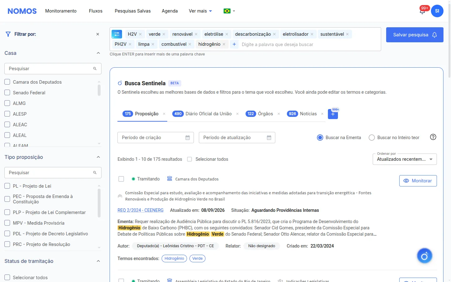This screenshot has height=282, width=451.
Task: Check the Senado Federal filter
Action: coord(7,93)
